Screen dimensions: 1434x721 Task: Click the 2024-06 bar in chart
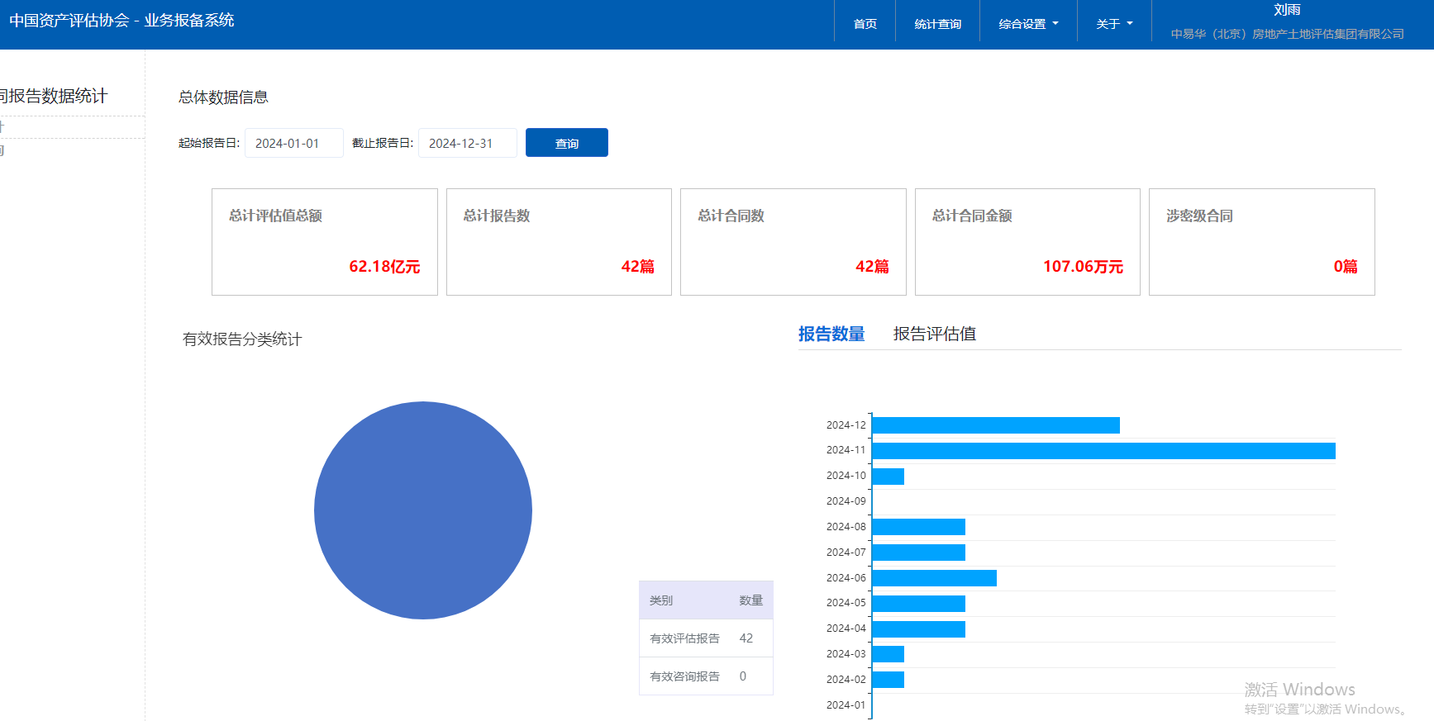[934, 578]
